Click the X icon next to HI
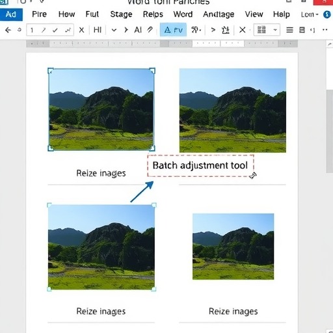Viewport: 333px width, 333px height. coord(81,30)
